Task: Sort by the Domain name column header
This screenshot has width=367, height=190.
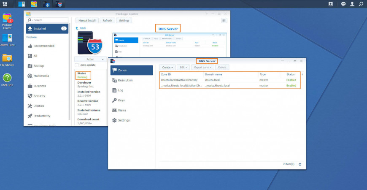Action: pyautogui.click(x=231, y=74)
